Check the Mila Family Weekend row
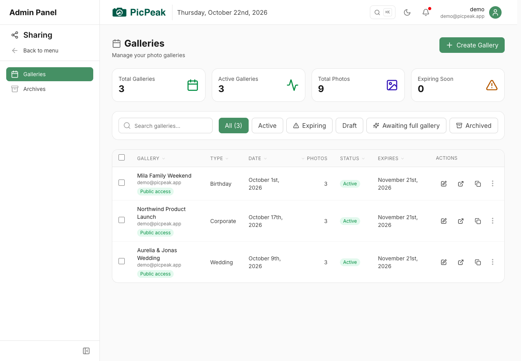Screen dimensions: 521x361 (122, 183)
